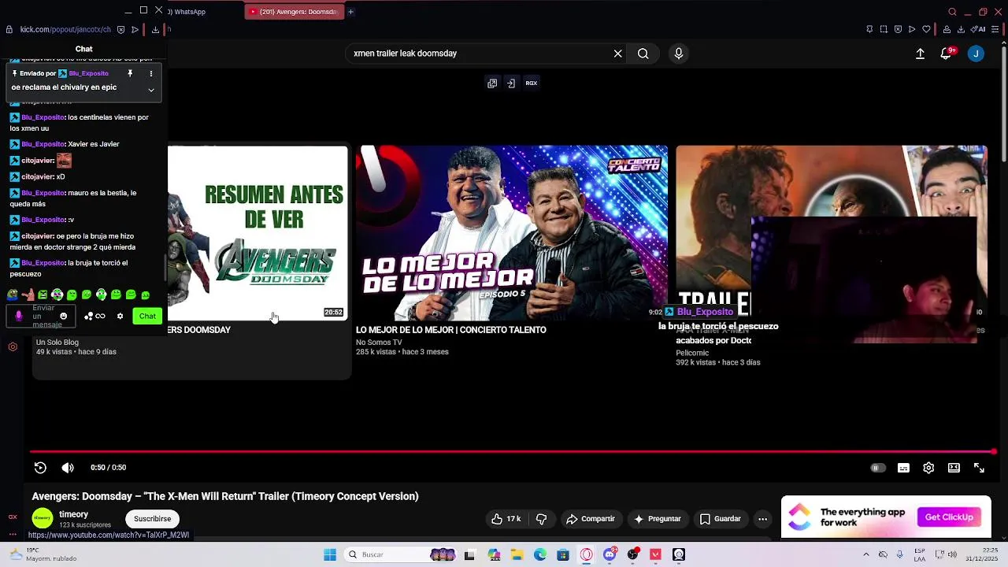Open the emoji picker in chat input
Screen dimensions: 1008x567
[64, 317]
